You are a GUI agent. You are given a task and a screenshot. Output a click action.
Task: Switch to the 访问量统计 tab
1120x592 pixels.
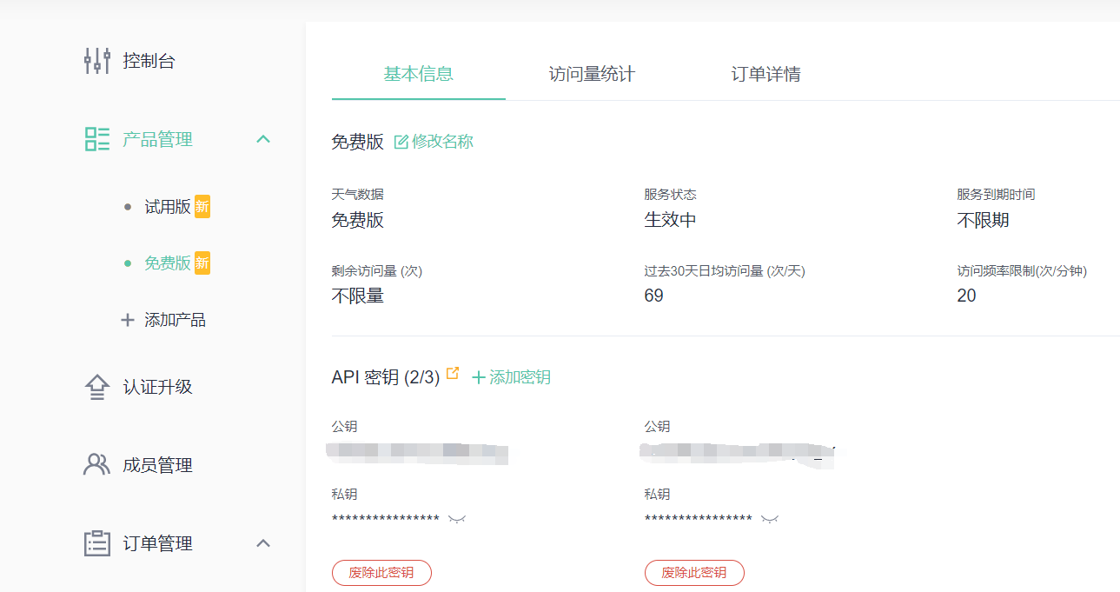(592, 75)
